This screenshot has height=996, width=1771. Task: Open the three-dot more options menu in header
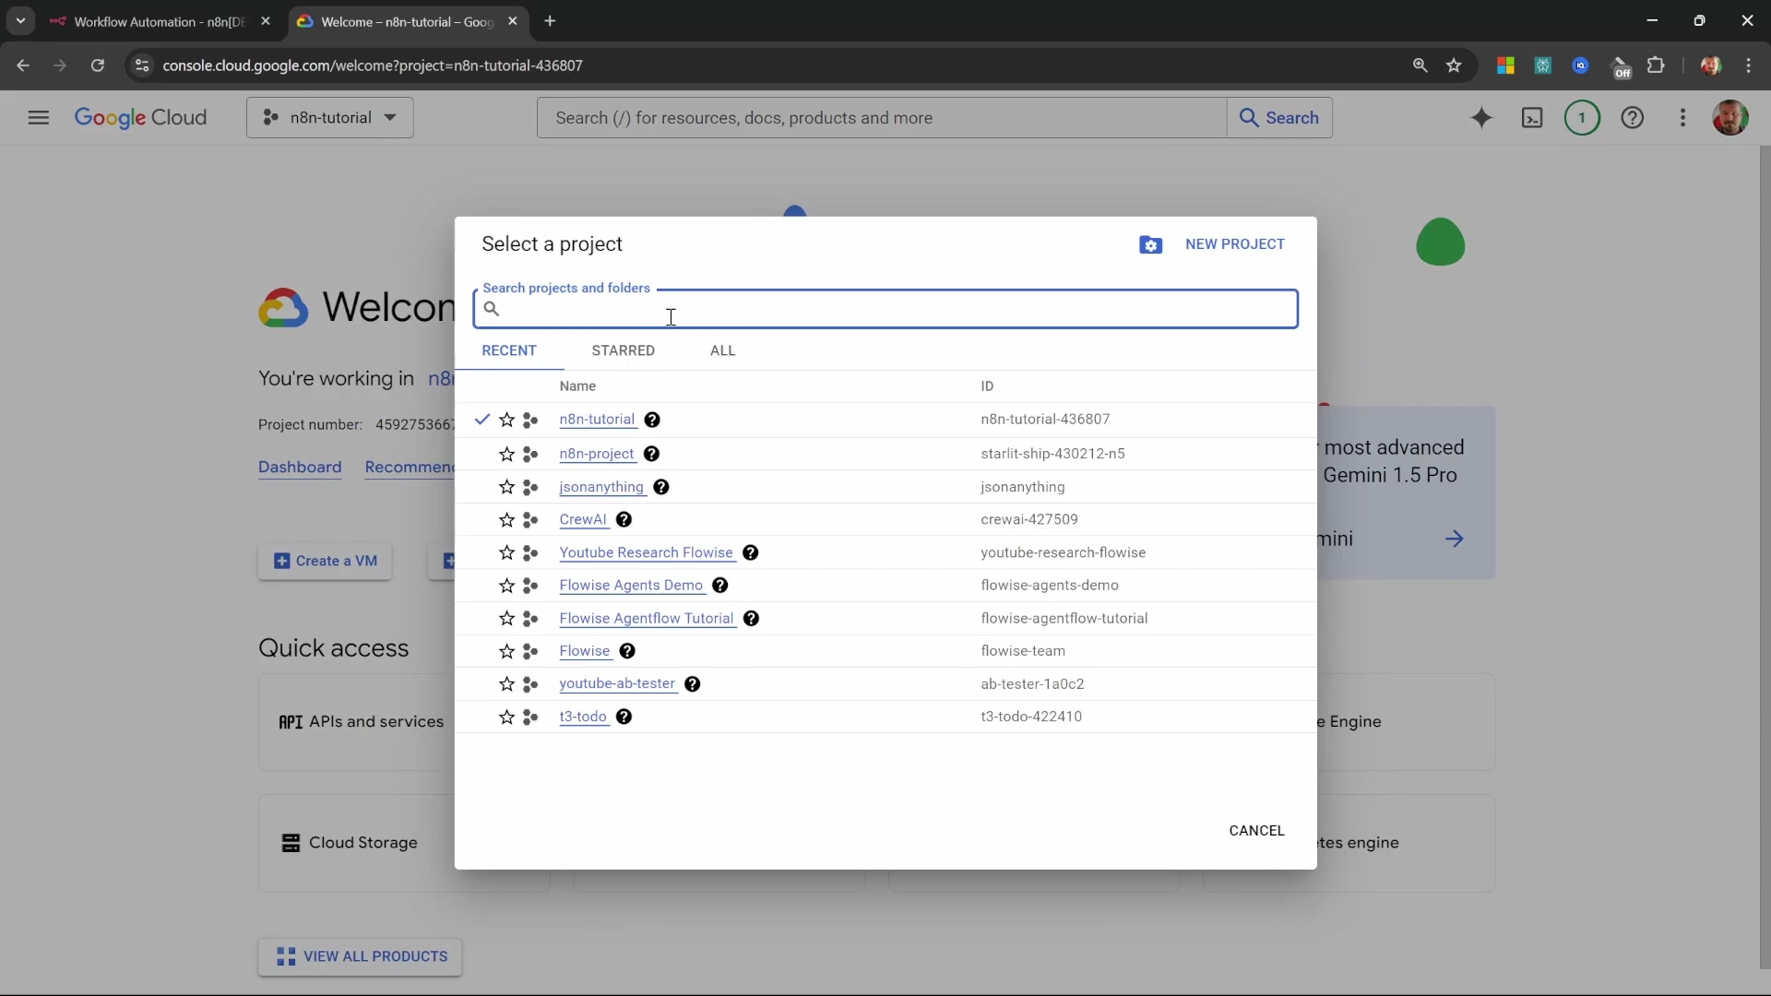pyautogui.click(x=1682, y=118)
